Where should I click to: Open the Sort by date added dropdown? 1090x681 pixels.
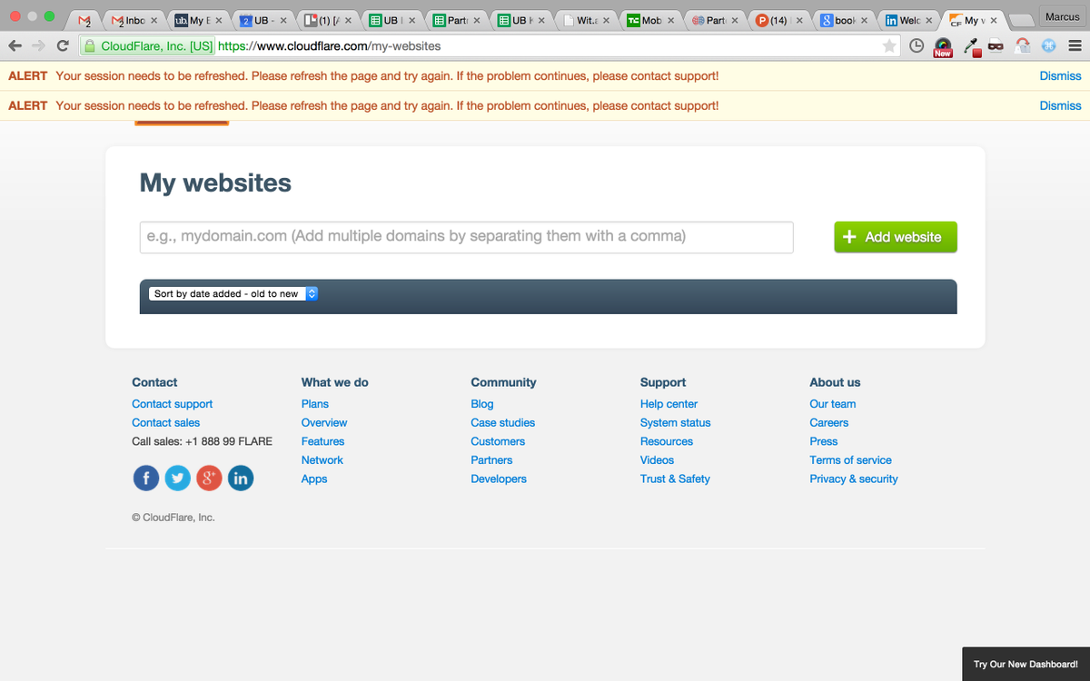pyautogui.click(x=233, y=294)
